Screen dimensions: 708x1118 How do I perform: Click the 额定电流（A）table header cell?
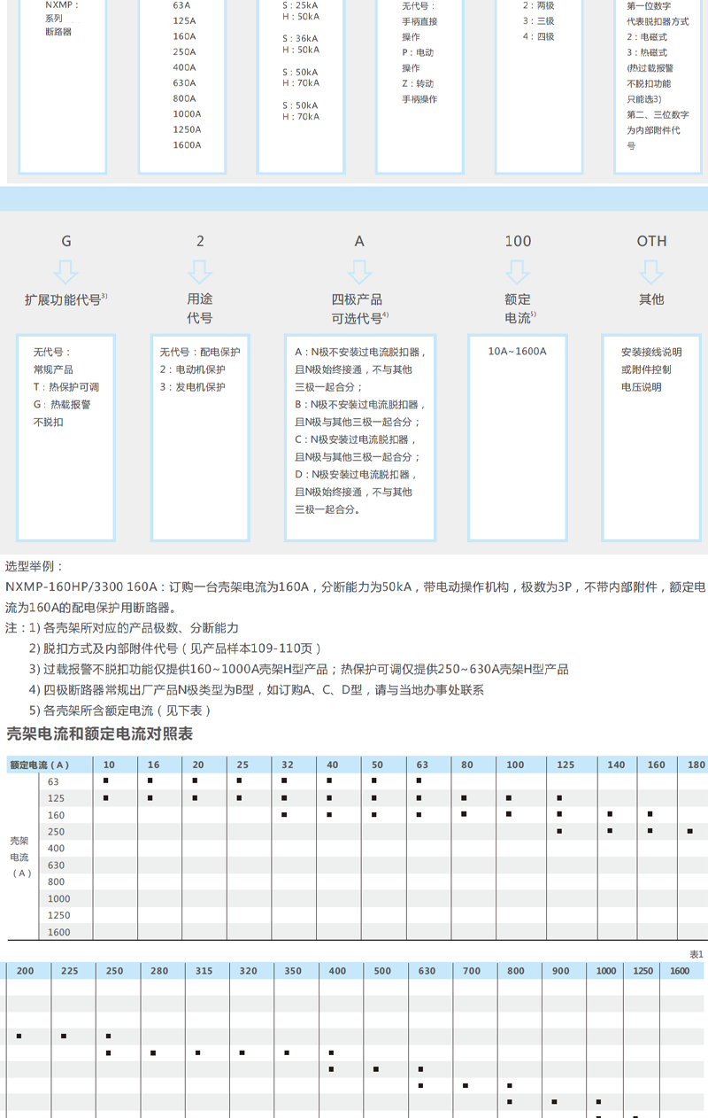39,765
